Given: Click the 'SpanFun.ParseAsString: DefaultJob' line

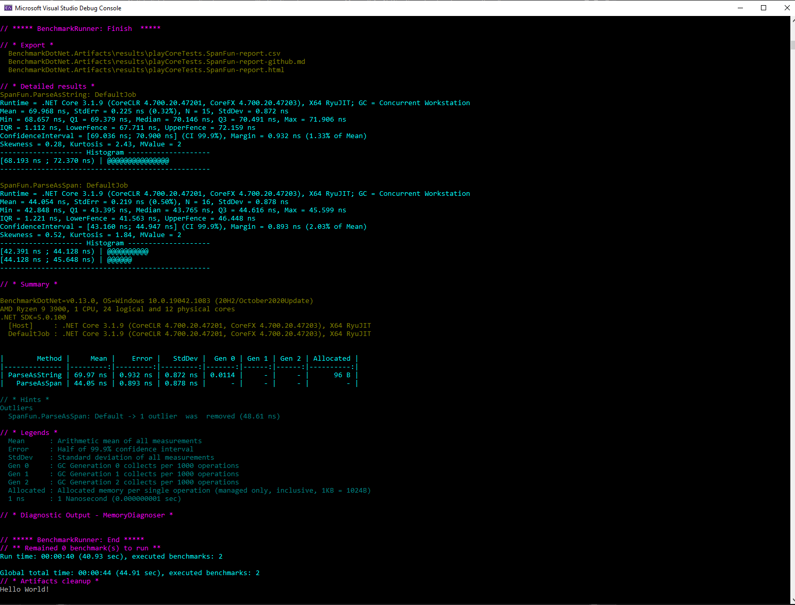Looking at the screenshot, I should [x=68, y=95].
